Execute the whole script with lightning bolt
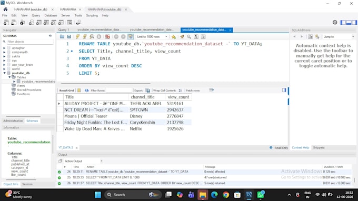The width and height of the screenshot is (358, 201). 77,36
